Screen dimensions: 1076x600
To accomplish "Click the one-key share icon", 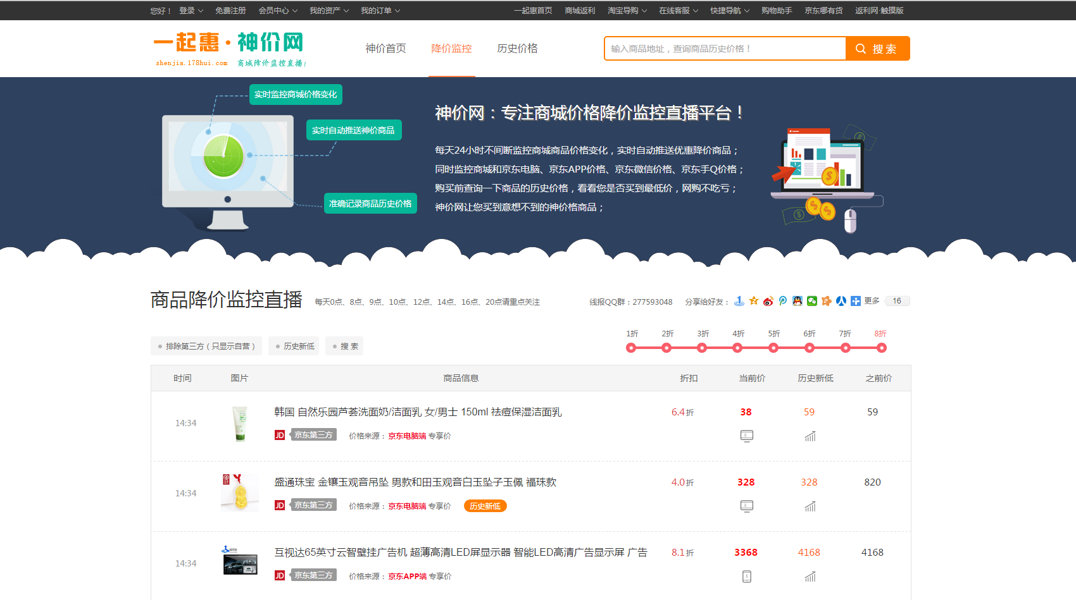I will coord(739,301).
